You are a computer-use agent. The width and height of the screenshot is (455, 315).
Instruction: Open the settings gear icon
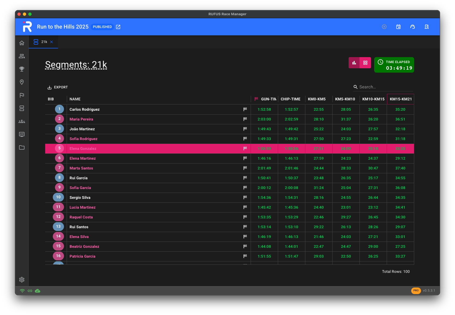point(22,280)
